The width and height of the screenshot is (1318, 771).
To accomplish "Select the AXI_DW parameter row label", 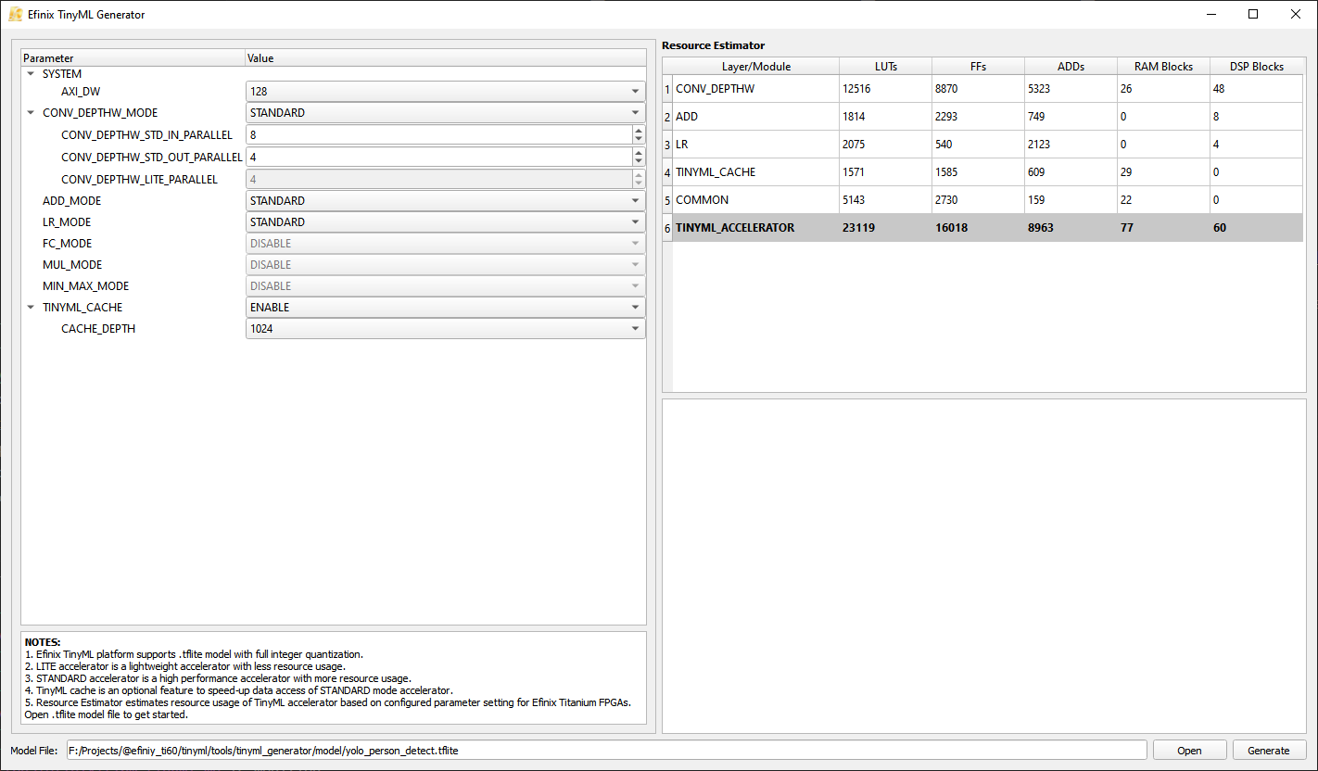I will 81,92.
